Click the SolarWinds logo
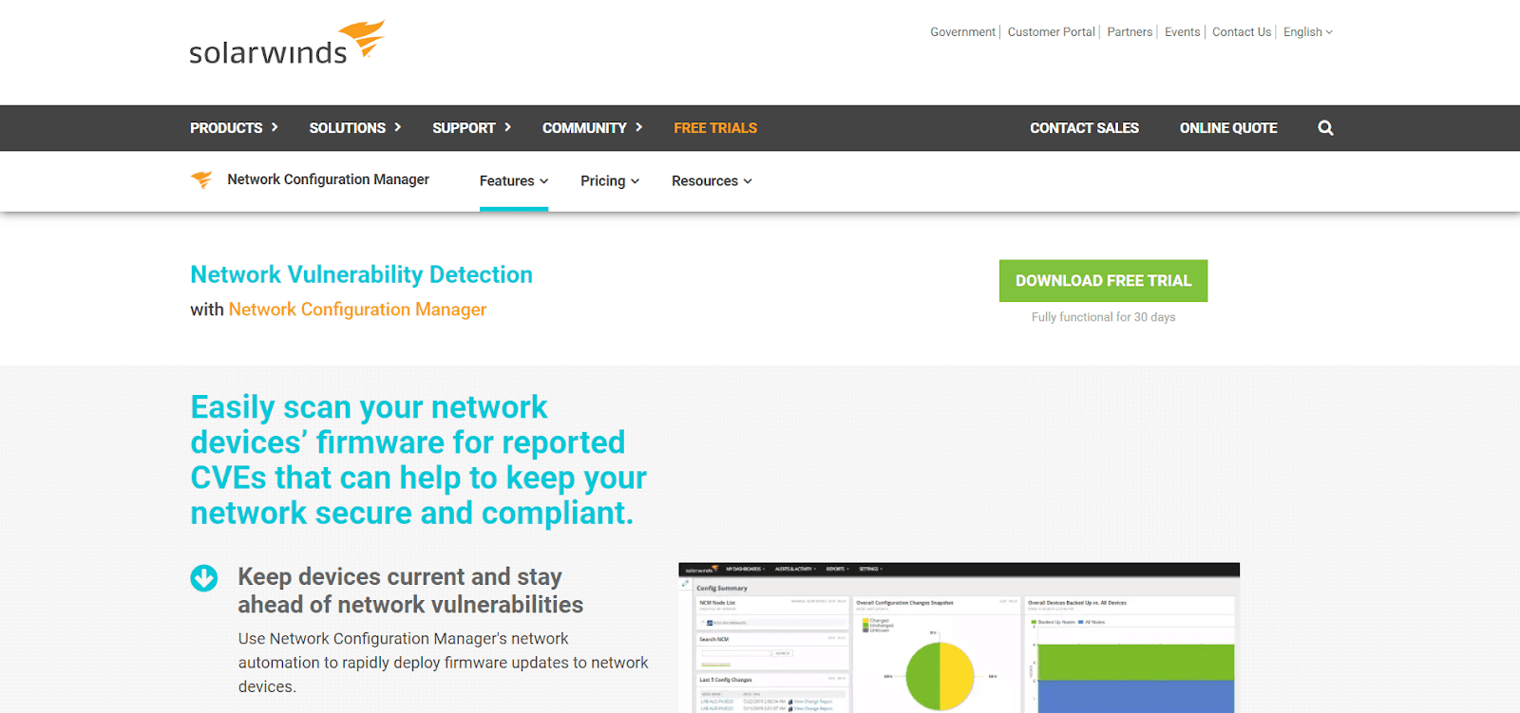Viewport: 1520px width, 713px height. point(287,44)
